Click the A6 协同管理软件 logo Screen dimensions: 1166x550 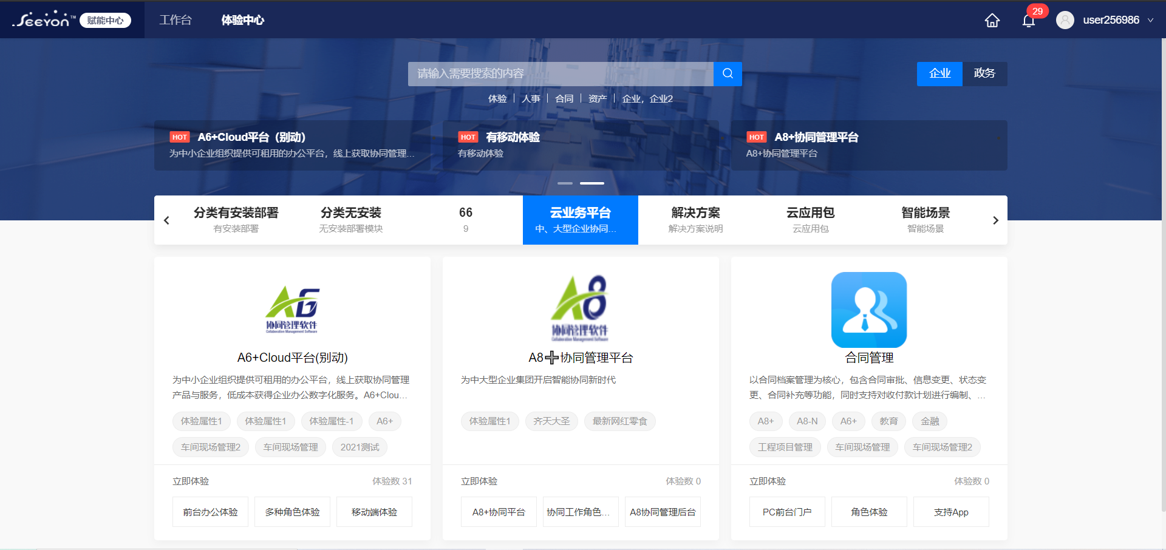pyautogui.click(x=292, y=310)
